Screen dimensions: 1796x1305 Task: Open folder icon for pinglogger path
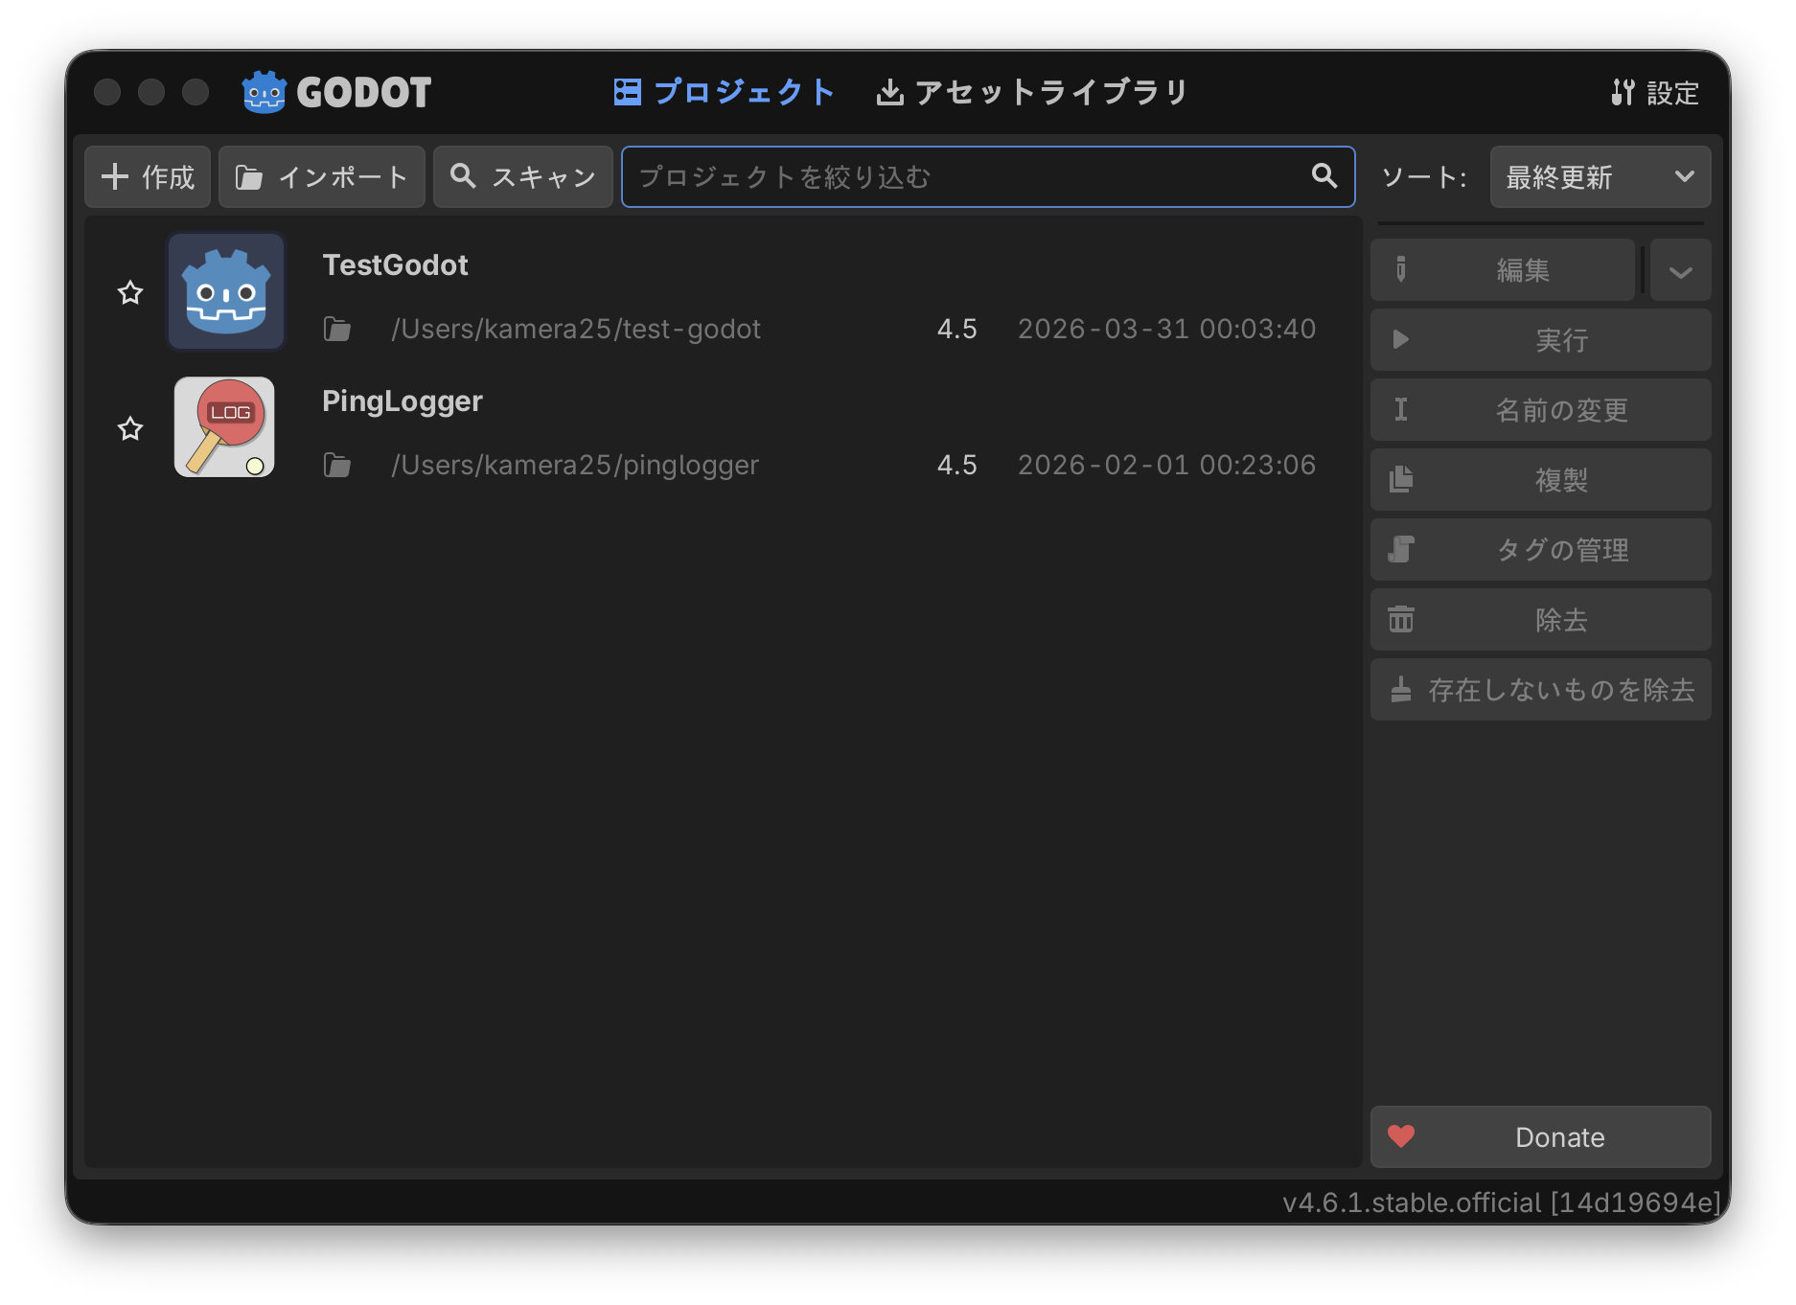click(x=336, y=466)
